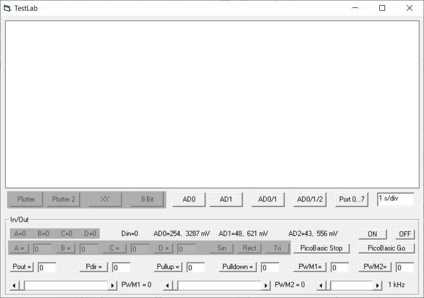This screenshot has width=424, height=298.
Task: Click the PWM1 slider right arrow
Action: click(113, 285)
